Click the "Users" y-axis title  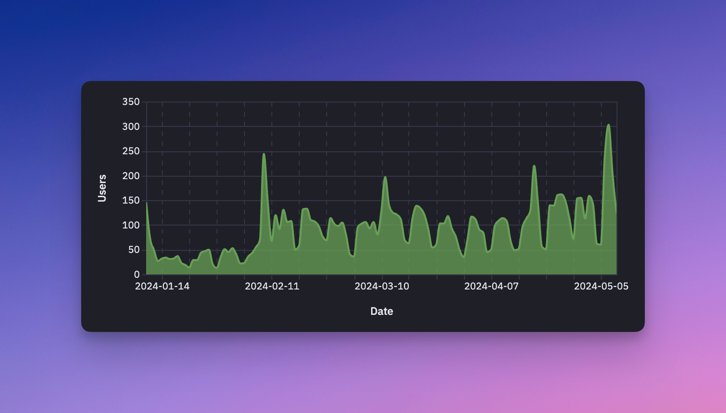[102, 188]
